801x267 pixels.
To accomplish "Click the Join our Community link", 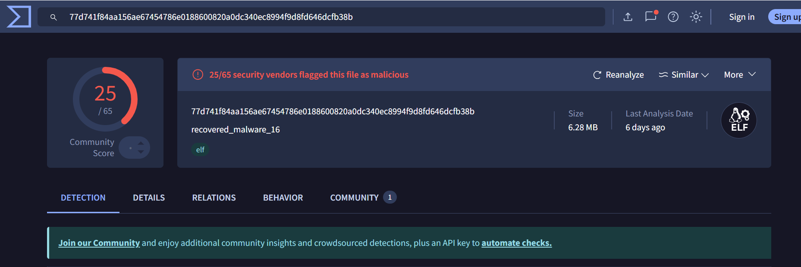I will 99,243.
